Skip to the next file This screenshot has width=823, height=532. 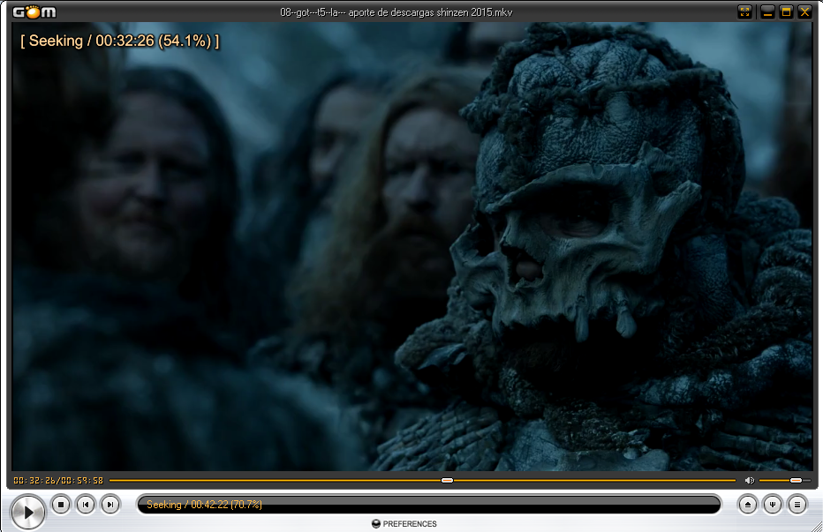[x=110, y=505]
